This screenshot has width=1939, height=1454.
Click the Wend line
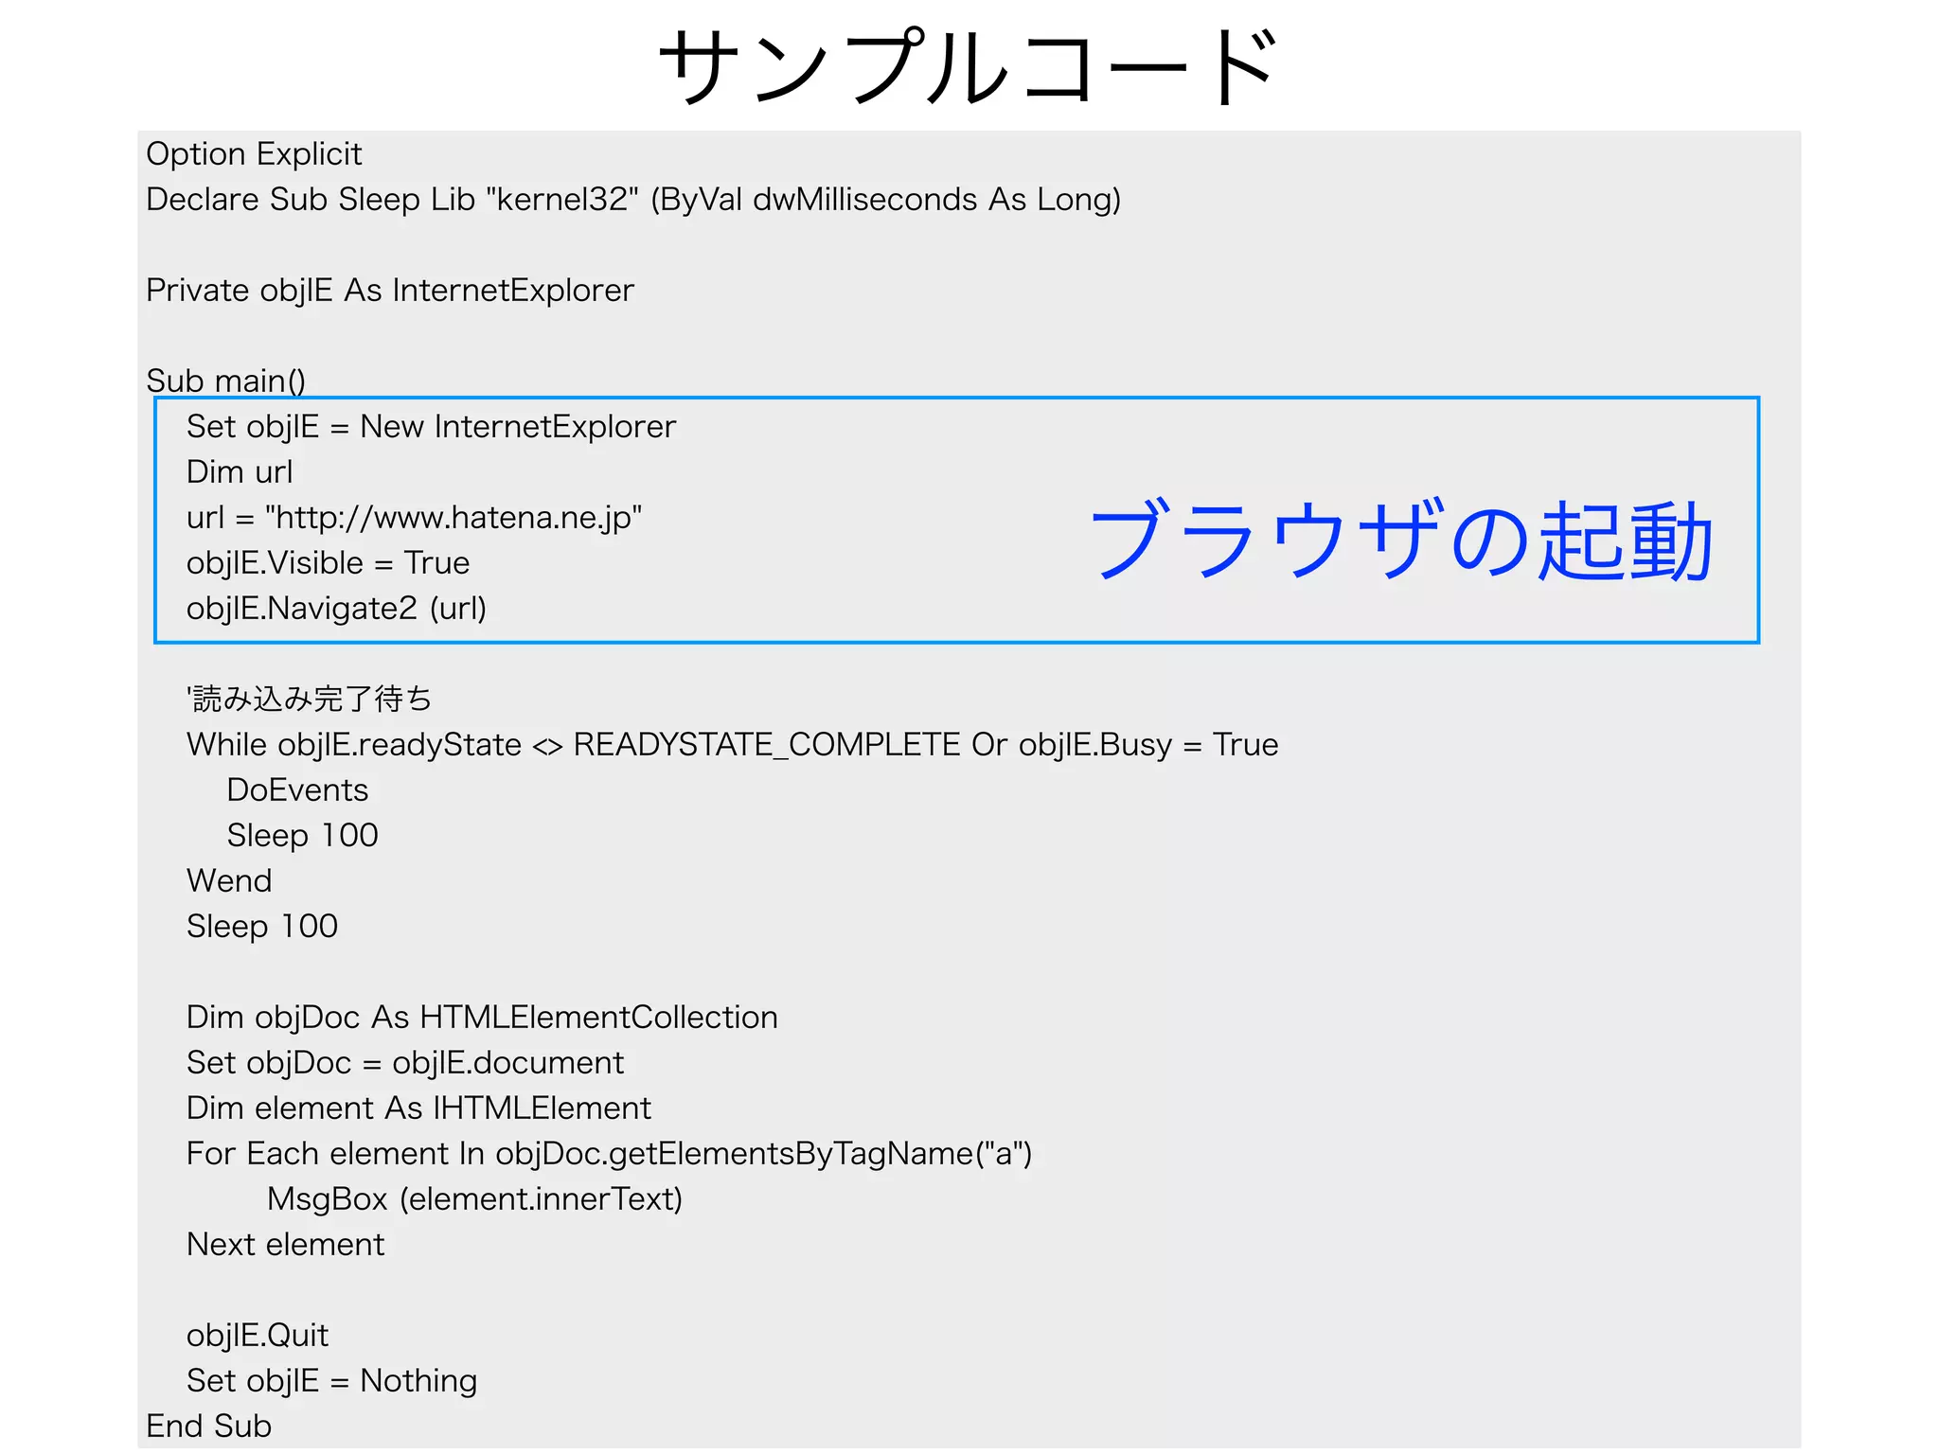pos(229,880)
